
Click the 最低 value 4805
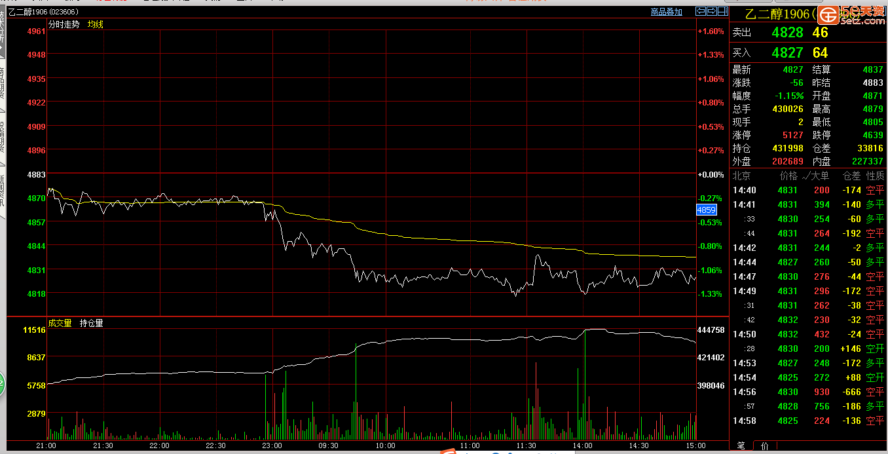coord(873,122)
